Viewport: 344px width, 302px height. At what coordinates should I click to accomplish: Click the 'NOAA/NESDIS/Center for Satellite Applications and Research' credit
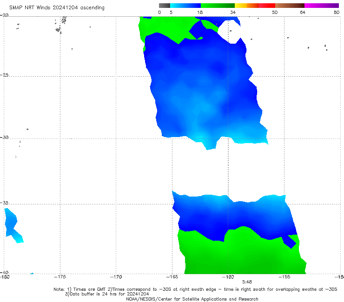tap(192, 299)
